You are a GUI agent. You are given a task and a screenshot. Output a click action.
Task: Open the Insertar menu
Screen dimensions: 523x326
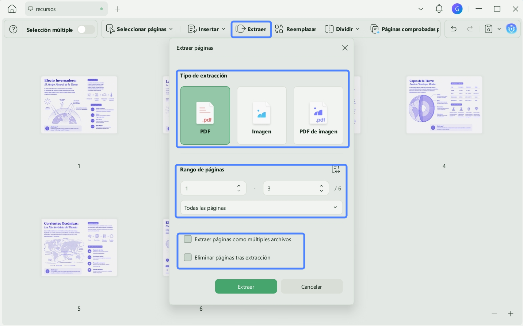206,29
